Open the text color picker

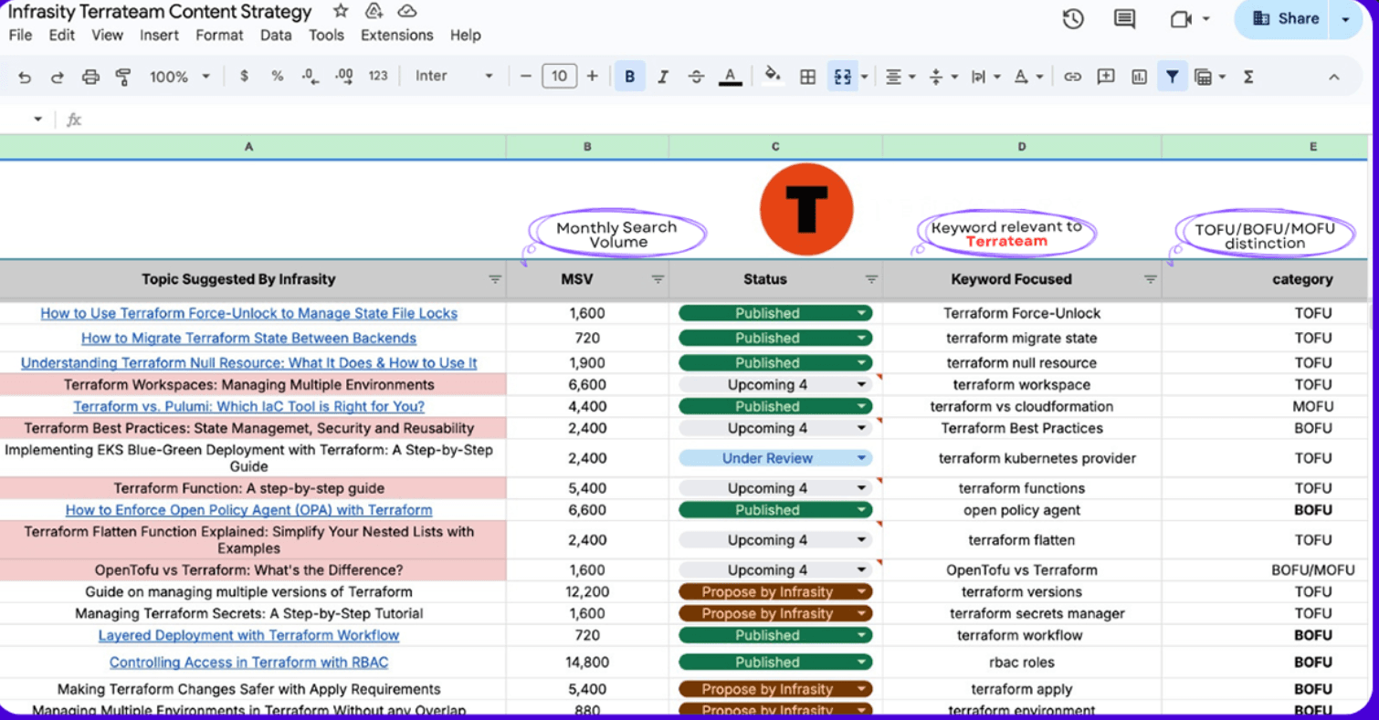click(x=730, y=77)
